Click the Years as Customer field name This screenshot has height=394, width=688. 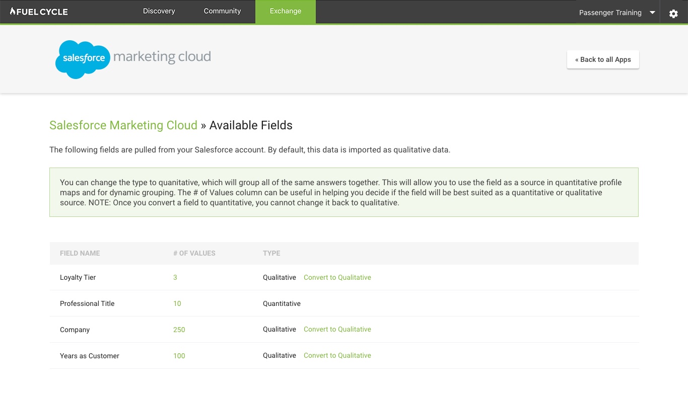pos(90,356)
